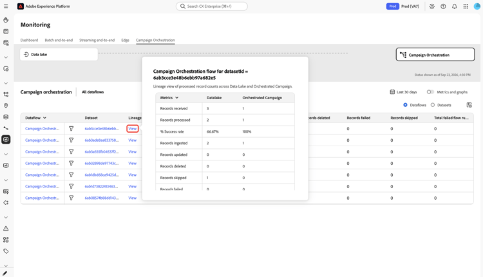The width and height of the screenshot is (483, 277).
Task: Open the hand icon in sidebar
Action: pyautogui.click(x=6, y=20)
